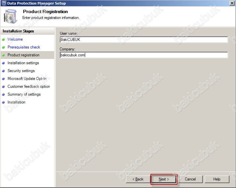This screenshot has width=236, height=188.
Task: Click the green bullet beside Welcome
Action: pos(4,40)
